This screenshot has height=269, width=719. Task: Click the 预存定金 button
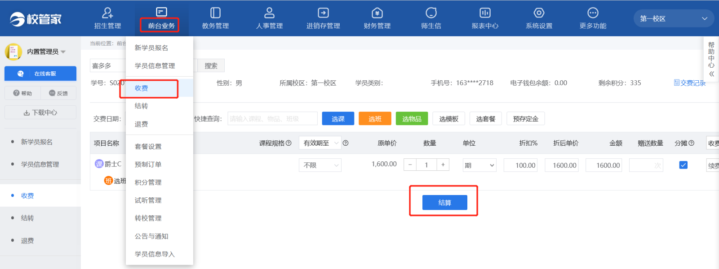point(526,119)
